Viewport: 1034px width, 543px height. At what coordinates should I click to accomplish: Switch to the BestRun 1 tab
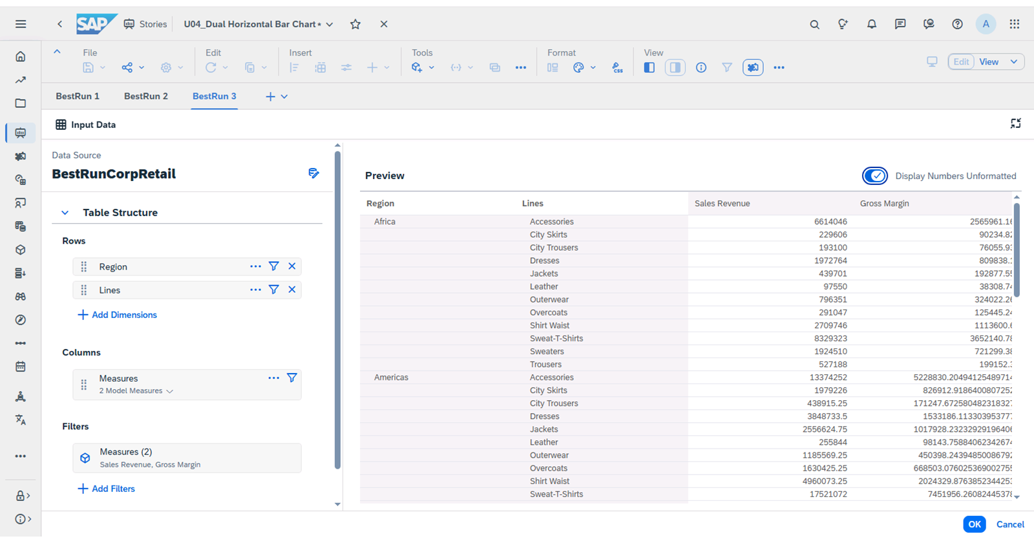click(78, 96)
